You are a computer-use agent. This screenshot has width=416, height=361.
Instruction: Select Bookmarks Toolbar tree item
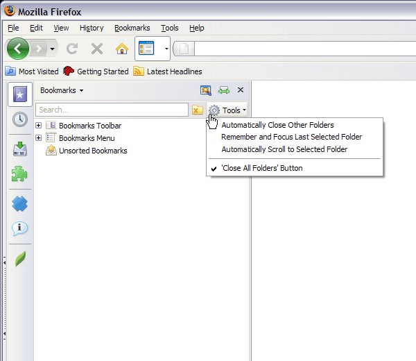[84, 126]
